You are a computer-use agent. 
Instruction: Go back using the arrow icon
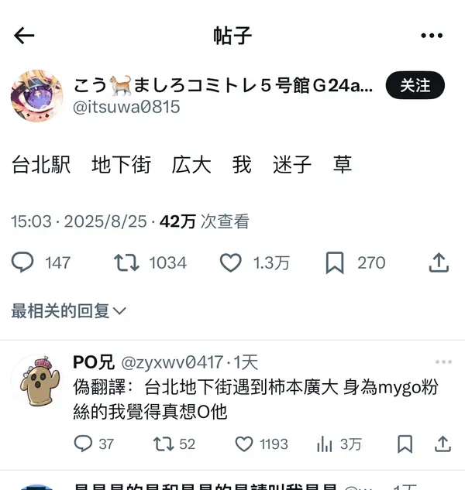24,36
